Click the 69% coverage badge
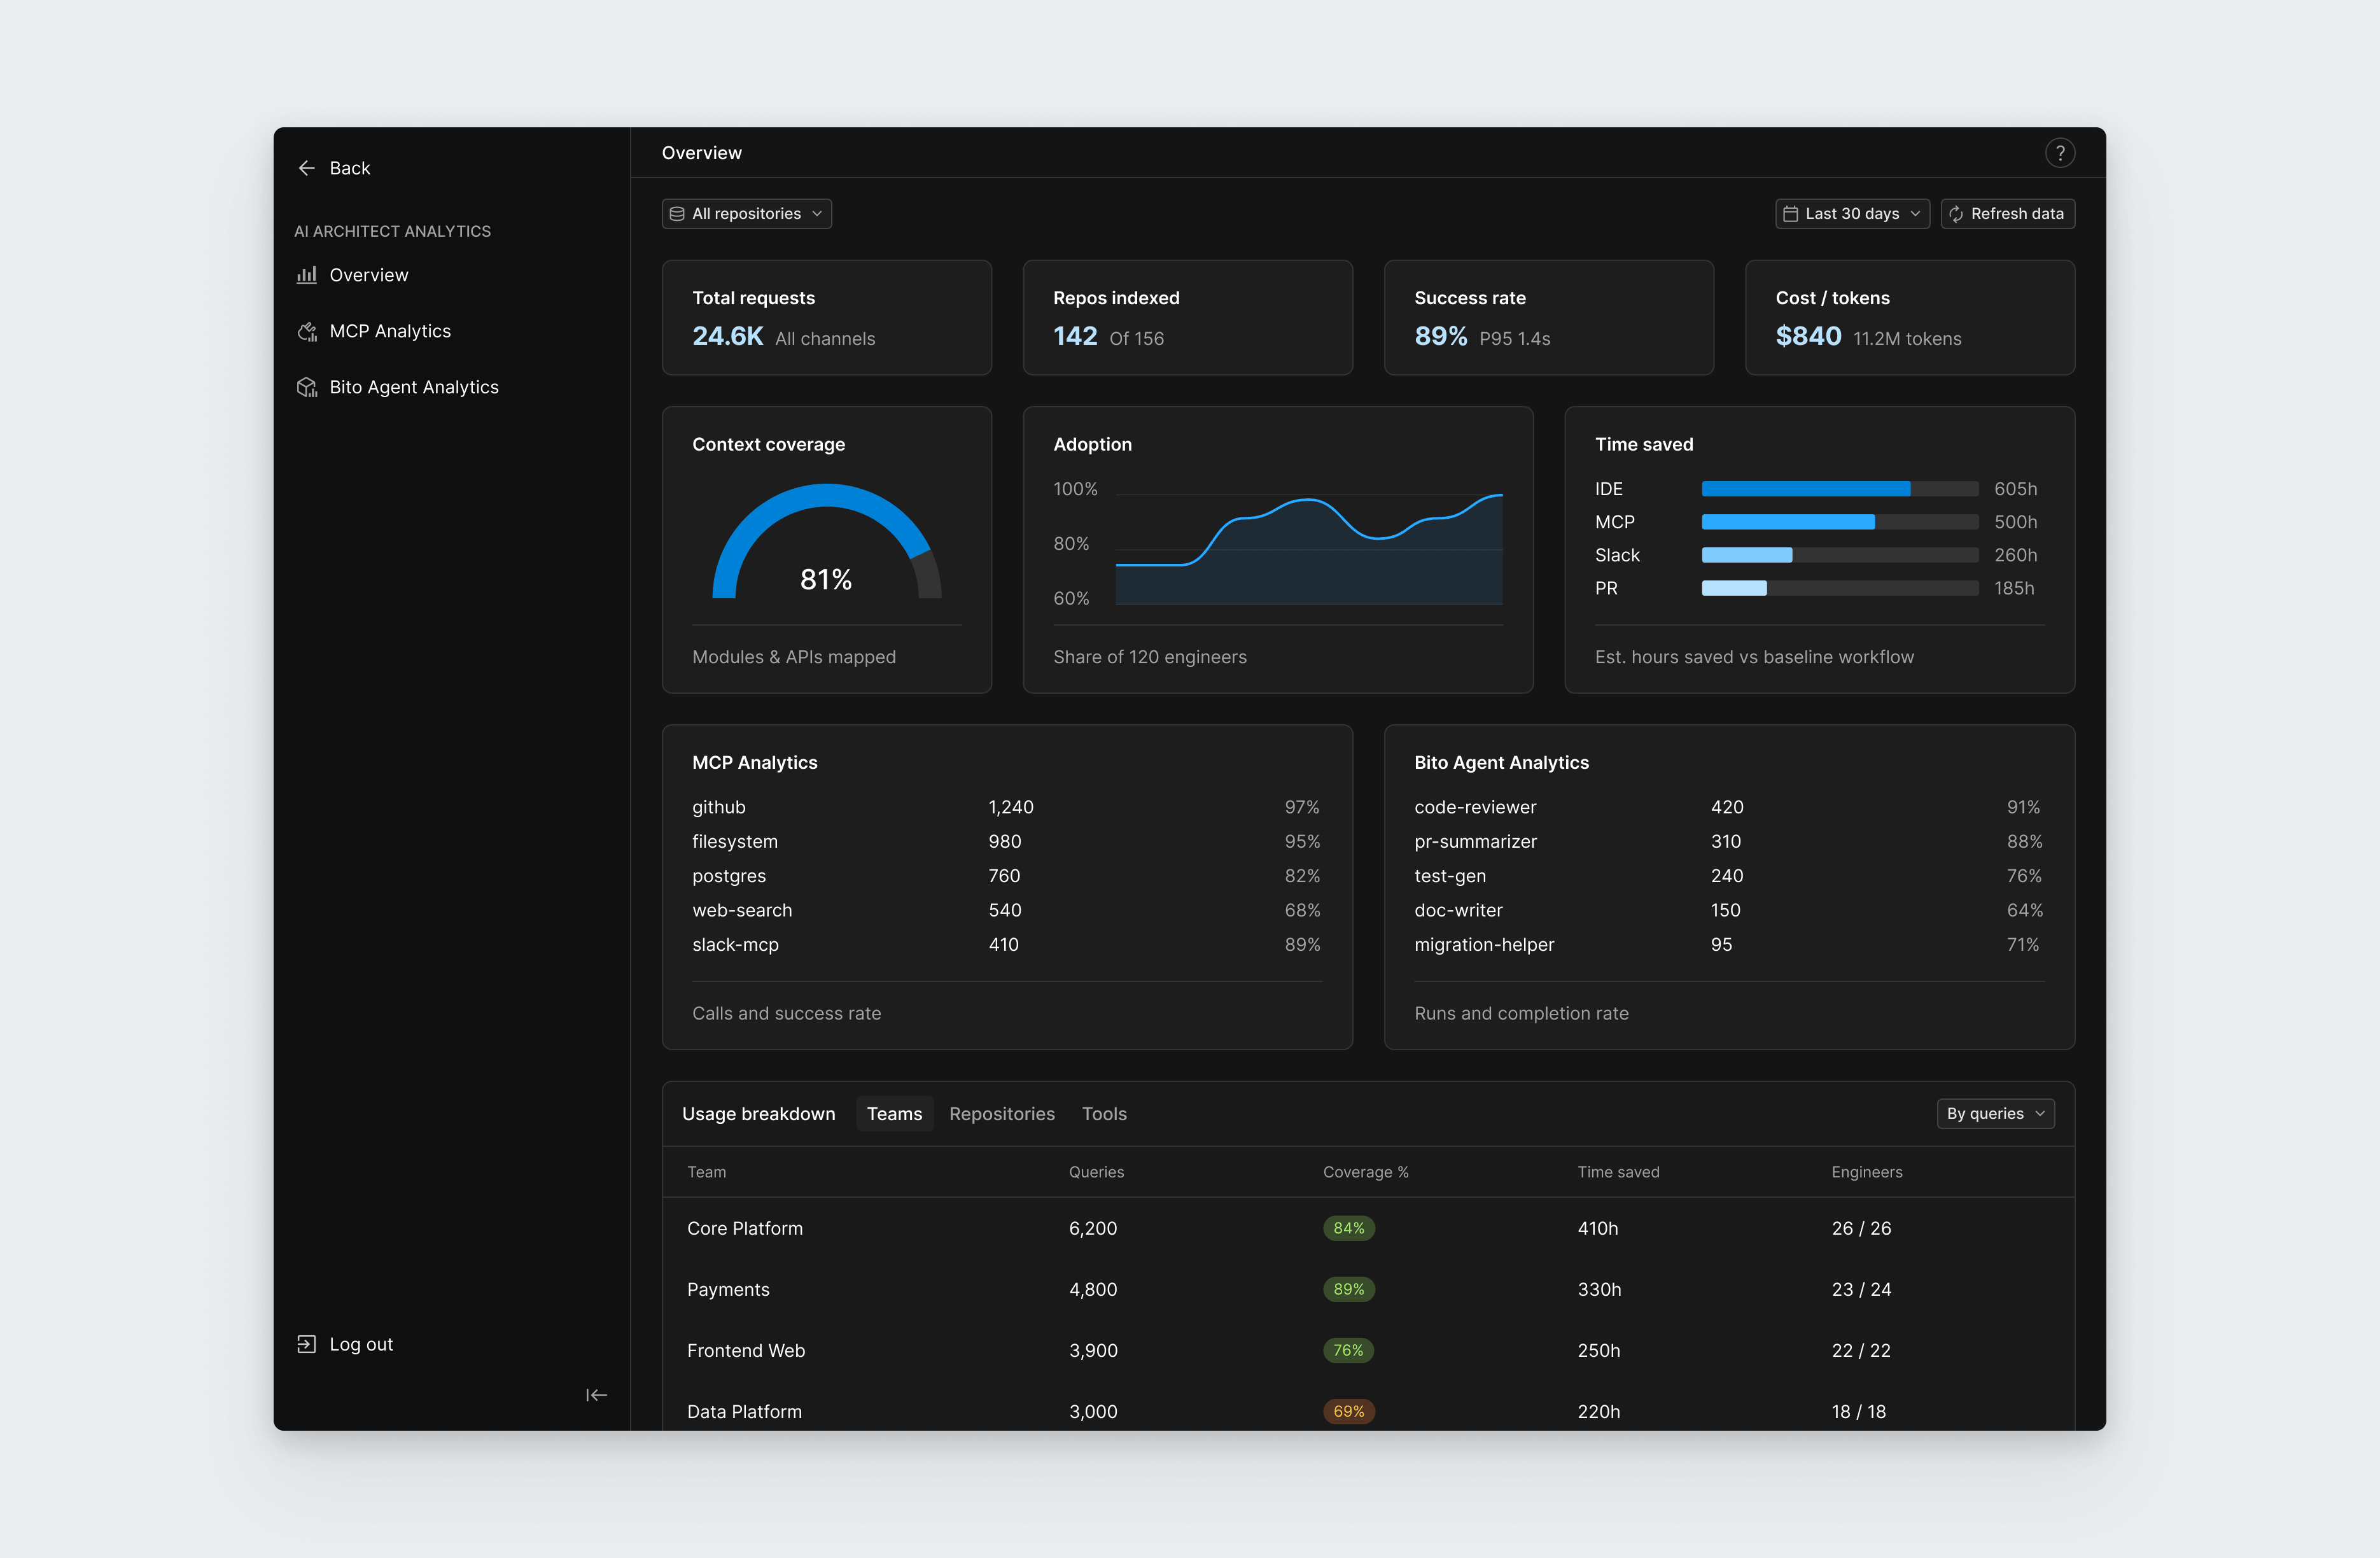Screen dimensions: 2380x1558 [x=1348, y=1411]
